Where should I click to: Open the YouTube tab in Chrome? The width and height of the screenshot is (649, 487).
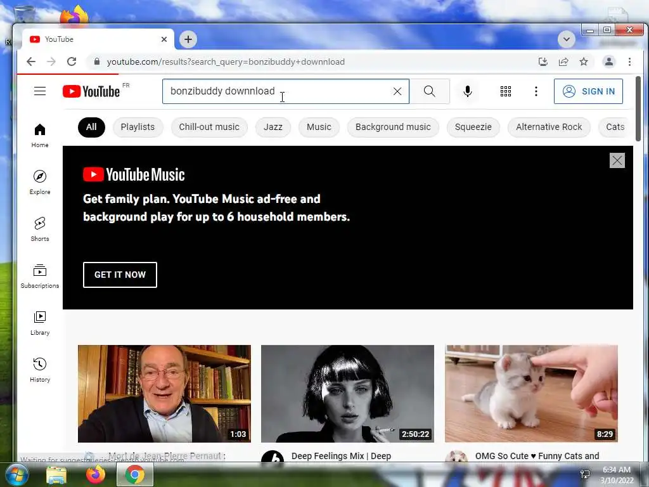(x=97, y=39)
